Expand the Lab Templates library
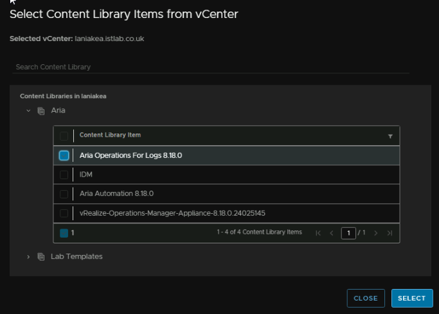The image size is (439, 314). tap(28, 257)
